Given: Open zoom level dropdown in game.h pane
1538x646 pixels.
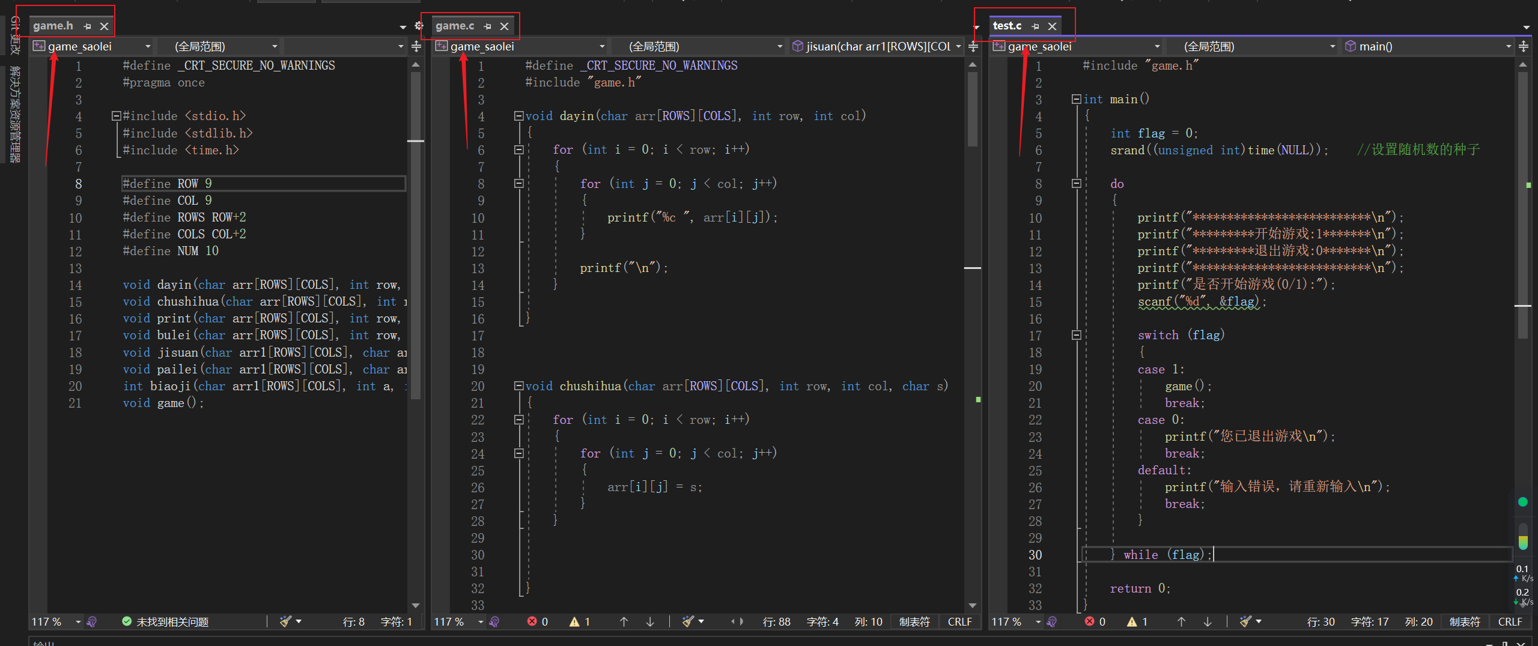Looking at the screenshot, I should pos(78,622).
